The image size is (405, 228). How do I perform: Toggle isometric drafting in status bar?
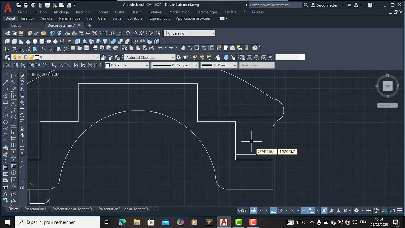292,211
